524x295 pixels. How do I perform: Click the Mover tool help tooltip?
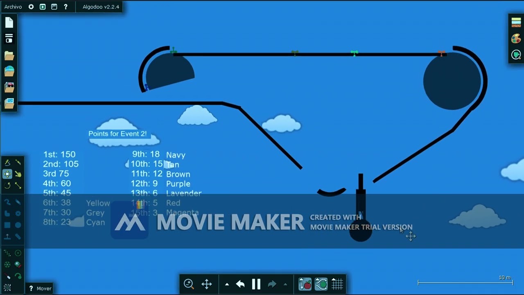[40, 288]
